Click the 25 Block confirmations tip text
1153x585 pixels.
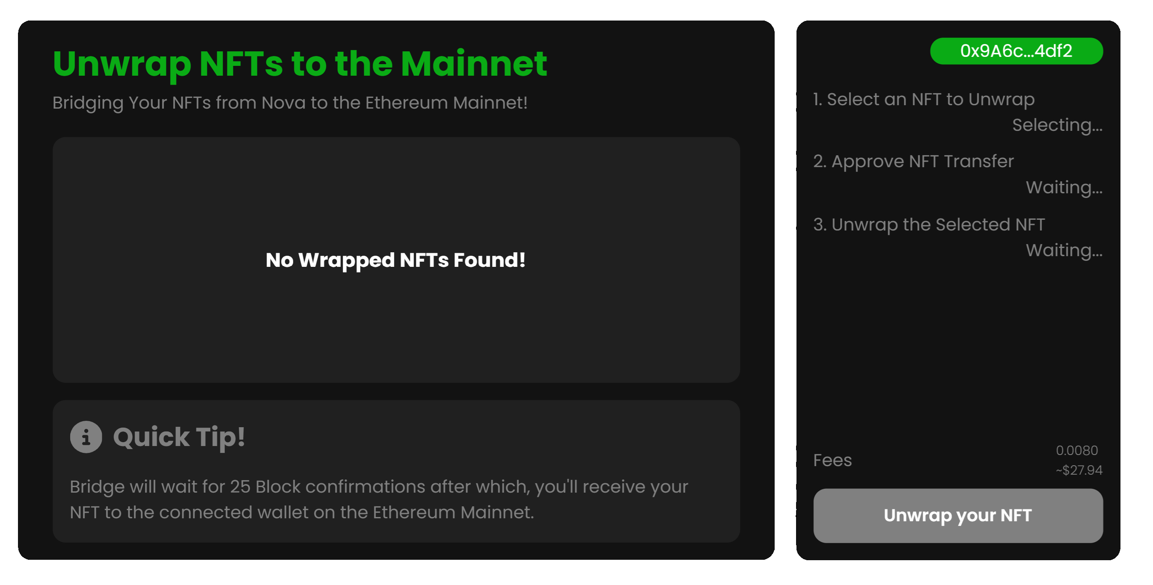pos(379,499)
